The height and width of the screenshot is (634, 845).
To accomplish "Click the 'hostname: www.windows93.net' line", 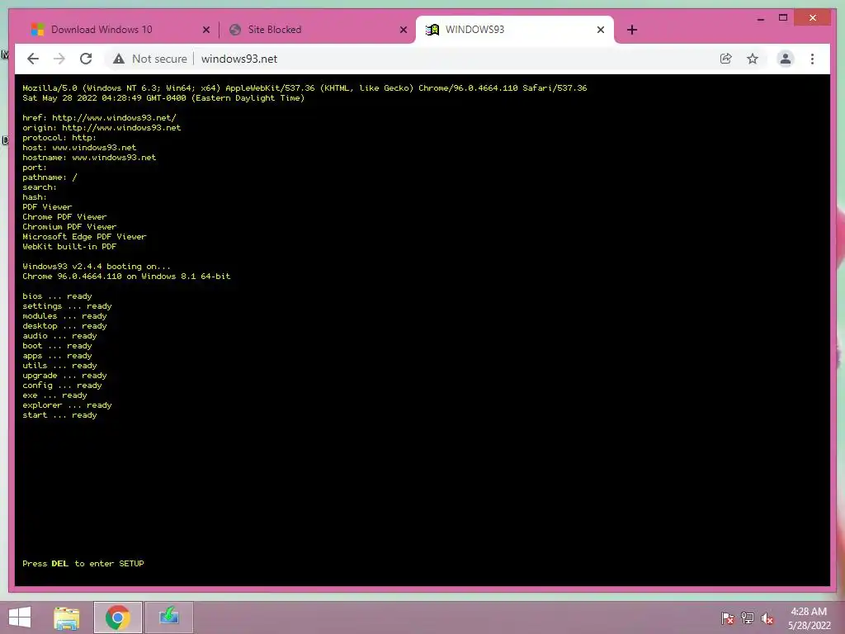I will click(x=89, y=158).
